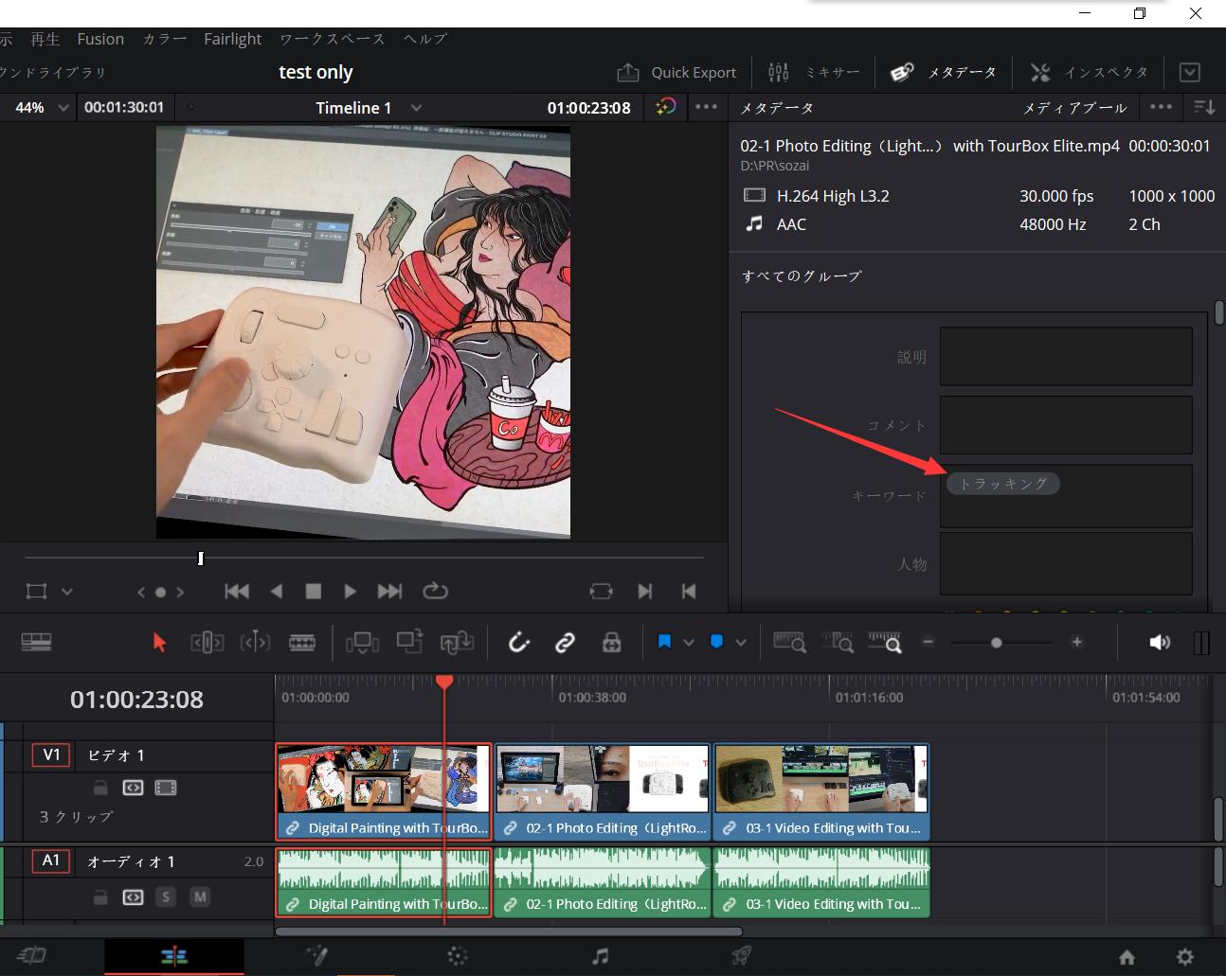Click the Custom Zoom icon
Screen dimensions: 1226x976
click(x=885, y=643)
